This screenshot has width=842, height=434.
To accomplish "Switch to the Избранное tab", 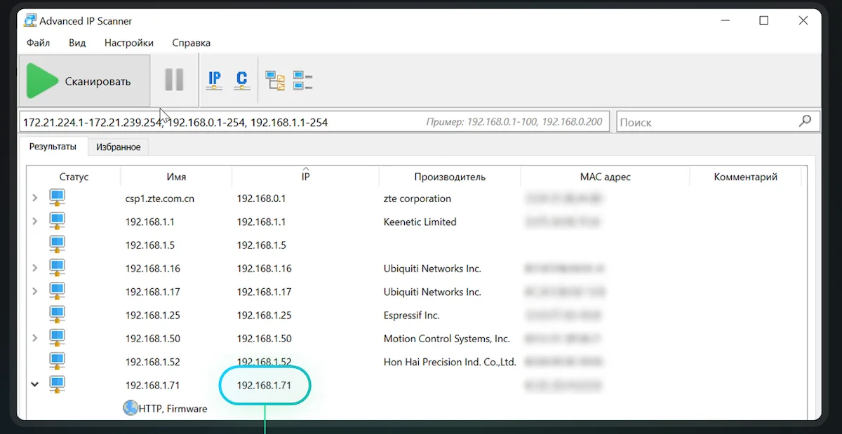I will [x=119, y=147].
